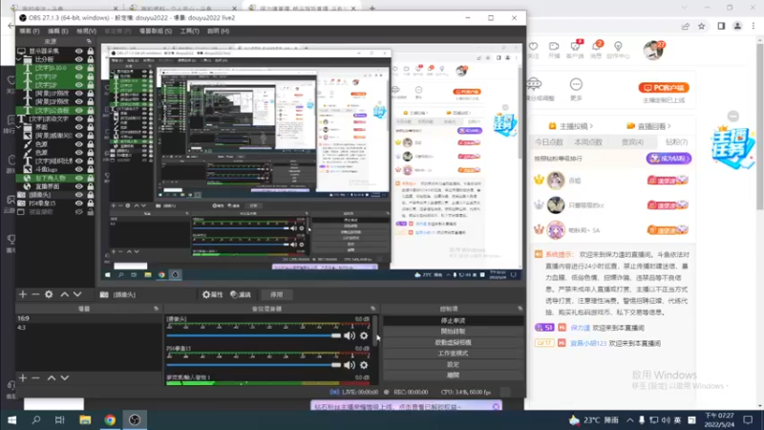Click orange PC客户端 button on Douyu

664,88
